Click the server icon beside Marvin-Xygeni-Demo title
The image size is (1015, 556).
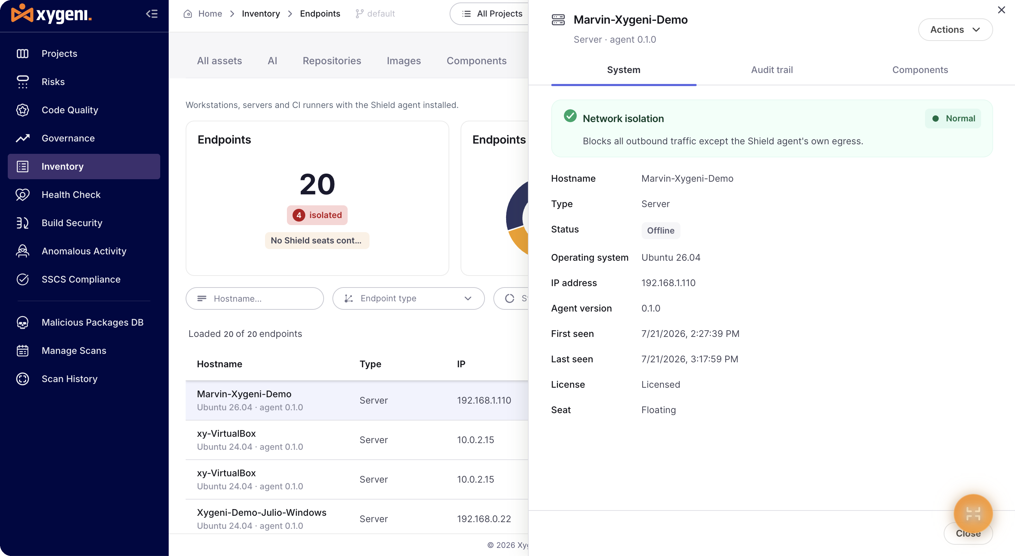(x=558, y=19)
